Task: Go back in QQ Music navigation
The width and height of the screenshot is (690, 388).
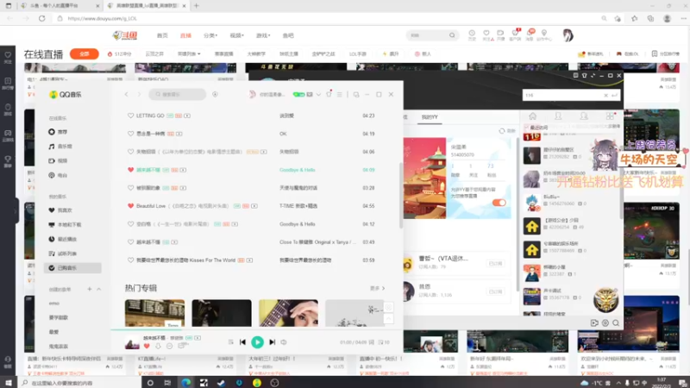Action: pyautogui.click(x=127, y=95)
